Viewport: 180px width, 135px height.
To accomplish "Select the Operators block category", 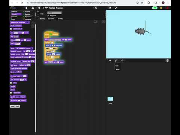I will 29,17.
